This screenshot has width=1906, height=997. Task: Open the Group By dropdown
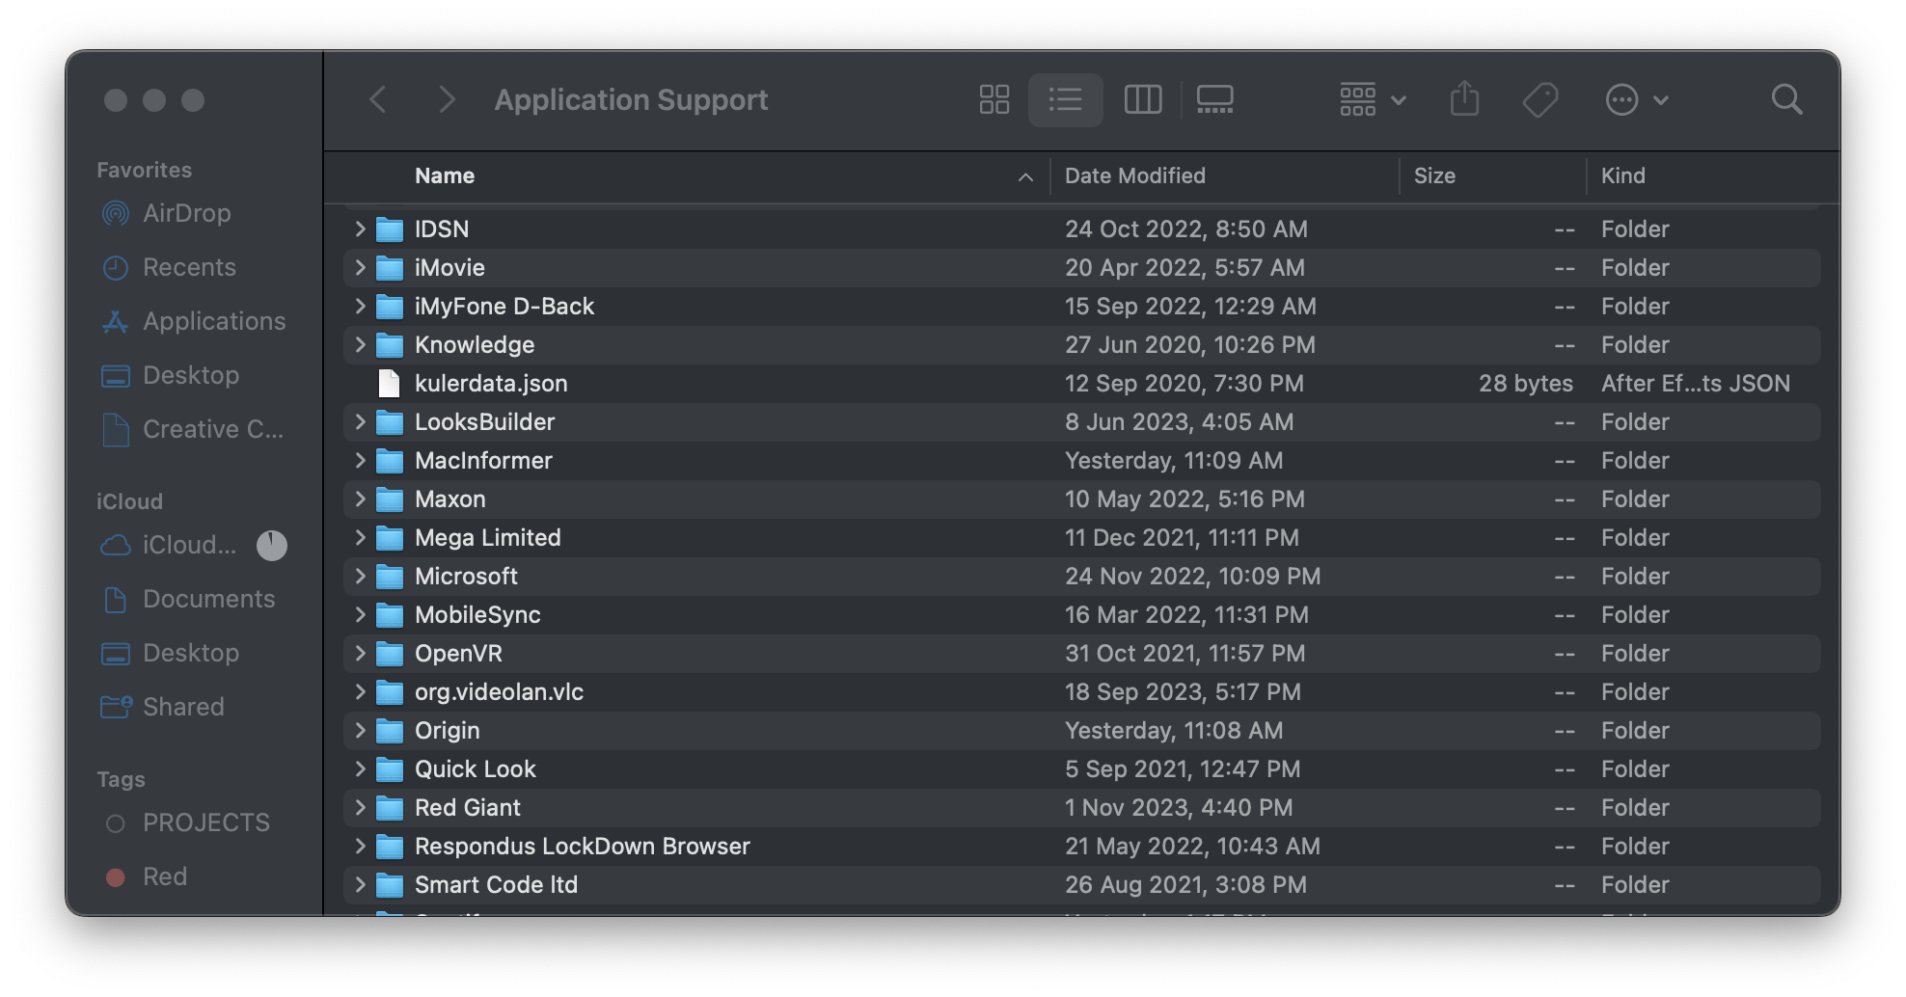(1372, 99)
